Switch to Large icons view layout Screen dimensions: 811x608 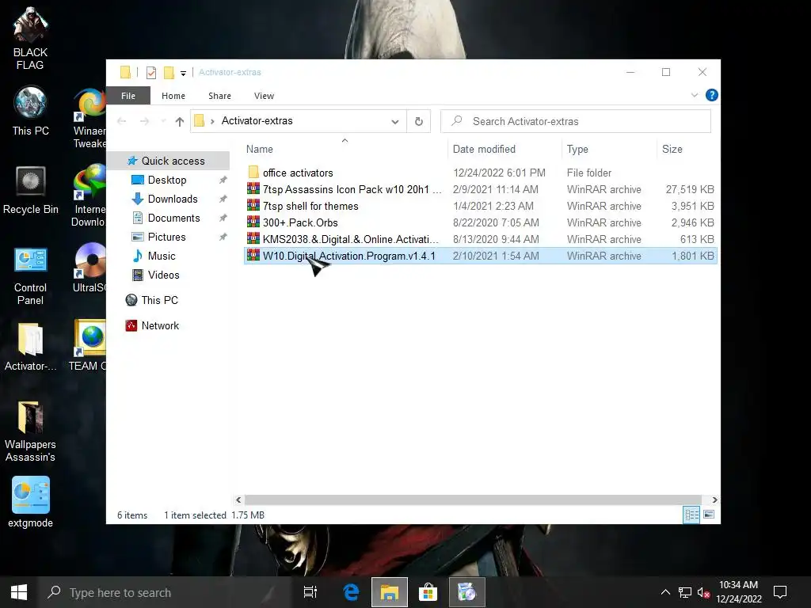pyautogui.click(x=709, y=515)
